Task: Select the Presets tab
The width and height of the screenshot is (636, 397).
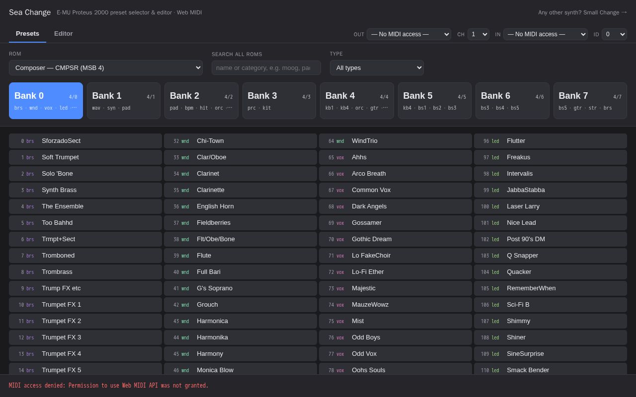Action: point(27,34)
